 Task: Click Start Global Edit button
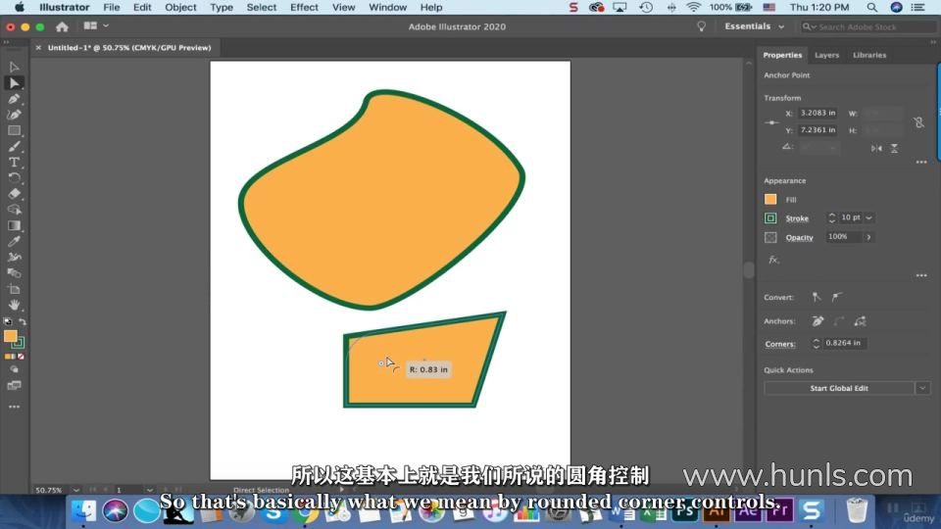click(839, 388)
